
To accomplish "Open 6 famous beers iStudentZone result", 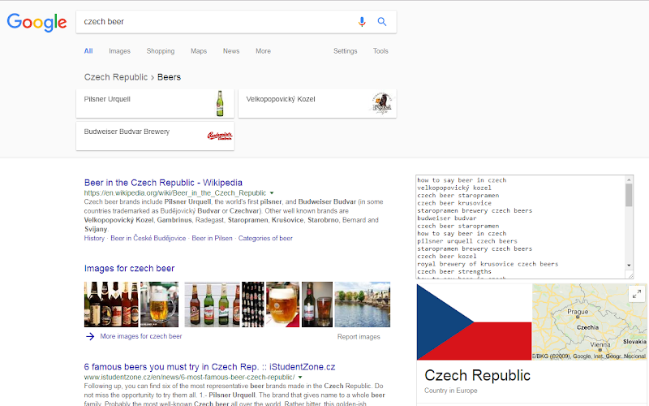I will (x=209, y=367).
